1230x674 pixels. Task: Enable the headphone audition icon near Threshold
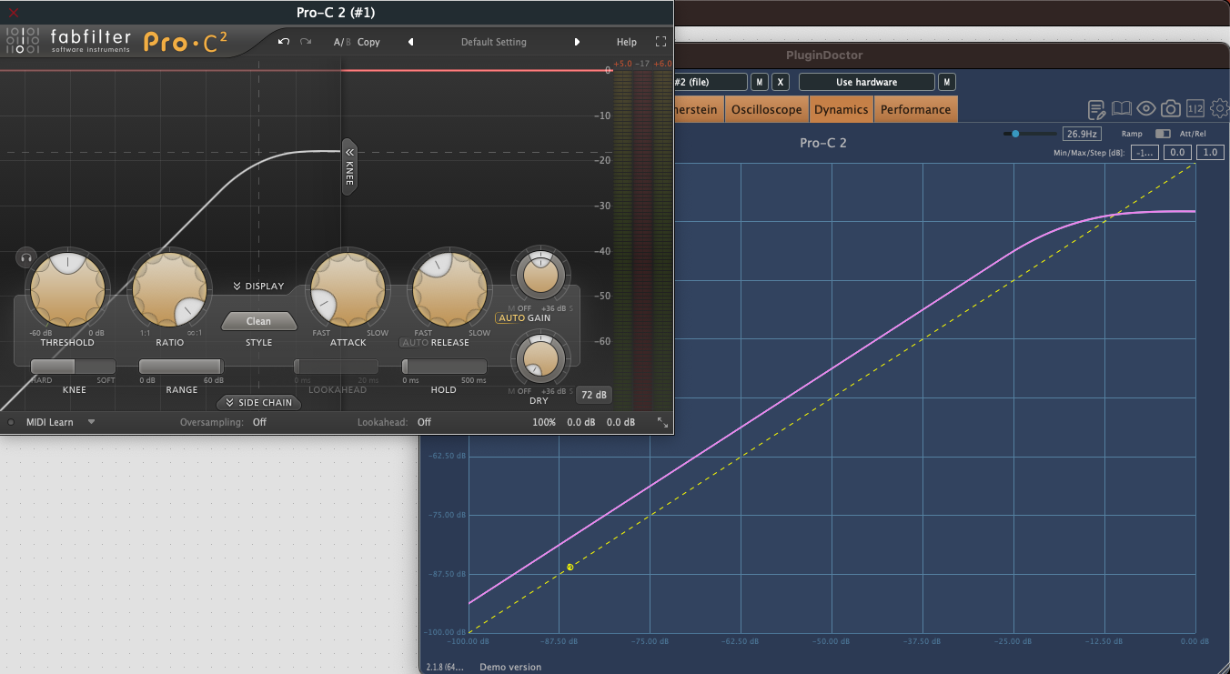pos(25,257)
